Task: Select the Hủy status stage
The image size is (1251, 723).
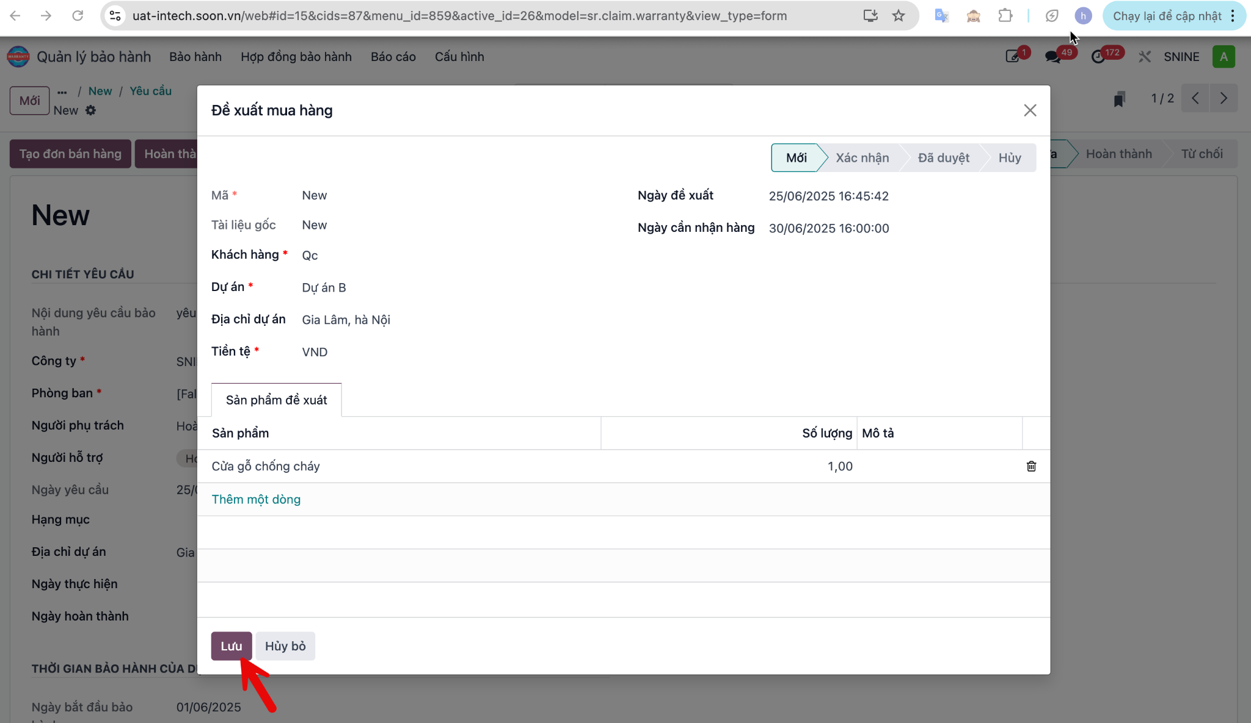Action: click(1010, 158)
